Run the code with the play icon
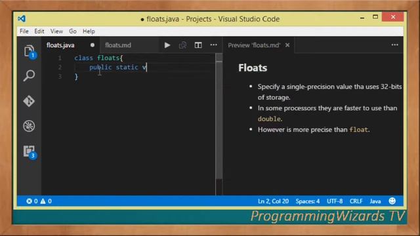420x236 pixels. coord(167,45)
